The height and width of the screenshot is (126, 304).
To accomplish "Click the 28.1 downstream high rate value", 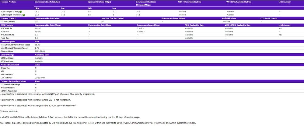I will tap(37, 12).
